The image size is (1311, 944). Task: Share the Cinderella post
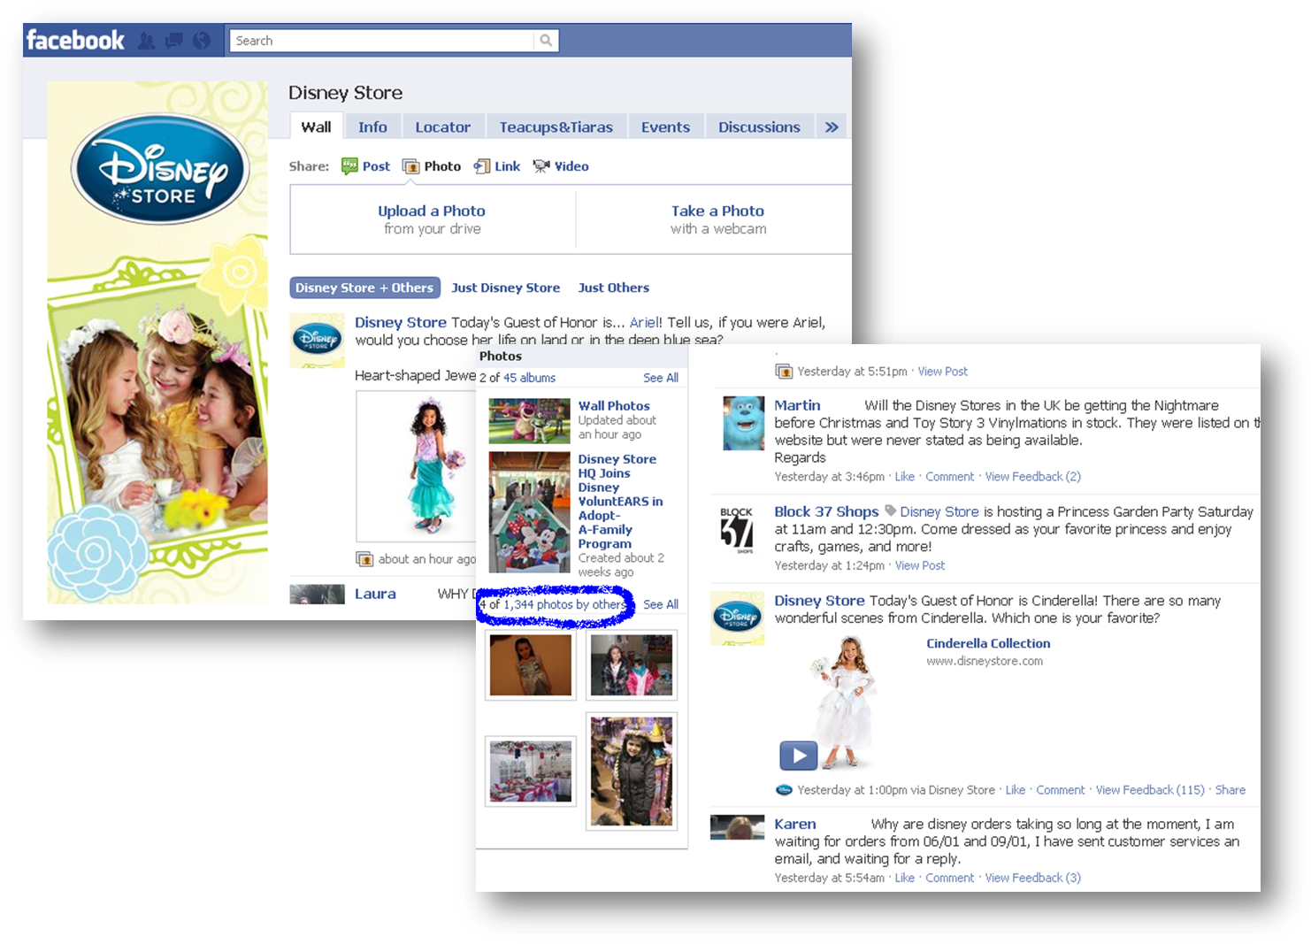(1230, 790)
